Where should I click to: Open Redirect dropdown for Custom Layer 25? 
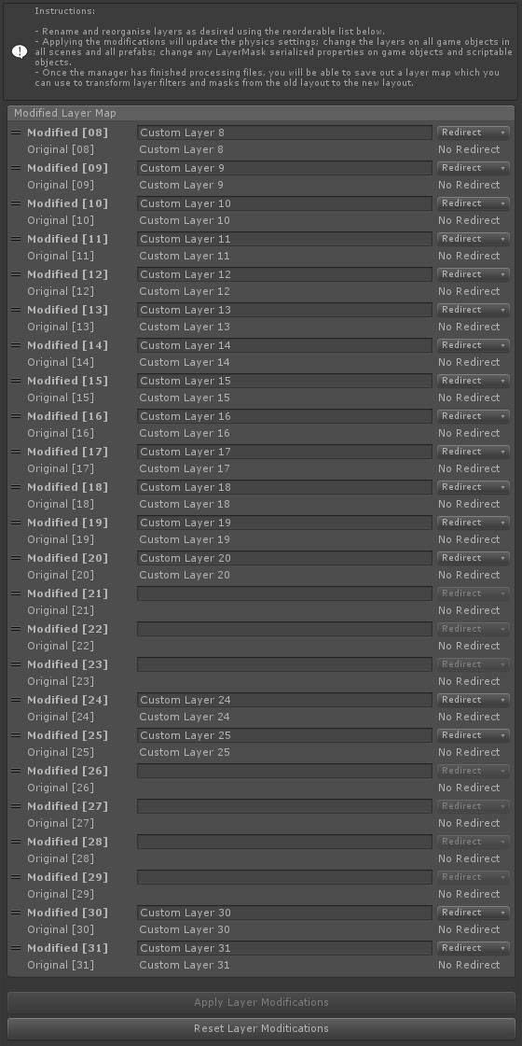[x=474, y=735]
